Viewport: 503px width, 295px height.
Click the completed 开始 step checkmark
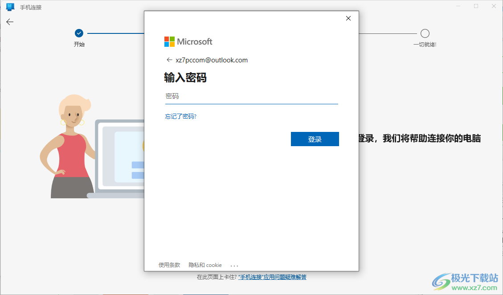tap(79, 33)
